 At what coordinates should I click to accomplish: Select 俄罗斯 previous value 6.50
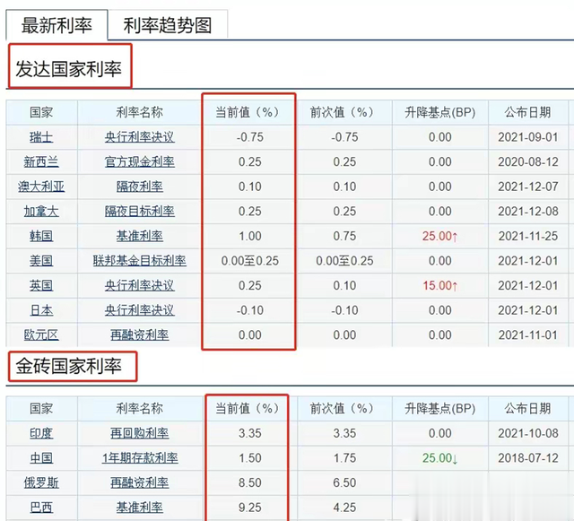coord(344,483)
